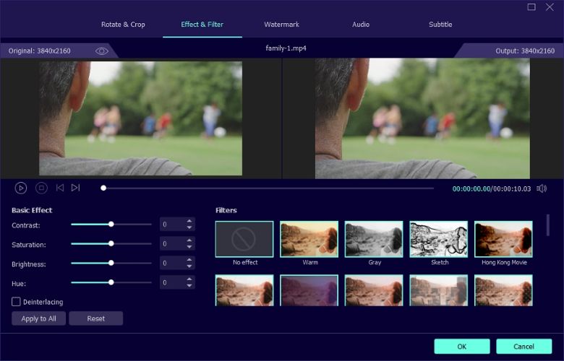Click the Reset button
This screenshot has height=361, width=564.
click(x=95, y=318)
